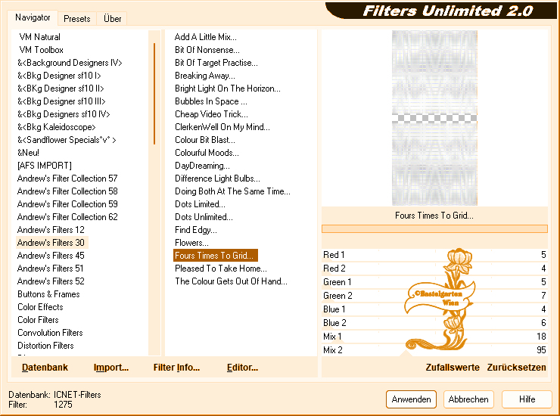Open Filter Info... dialog
Image resolution: width=560 pixels, height=416 pixels.
tap(176, 367)
